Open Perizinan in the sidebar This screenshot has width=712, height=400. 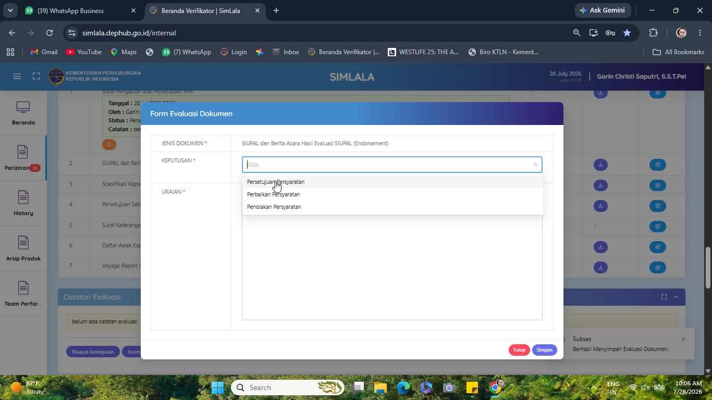(x=23, y=158)
